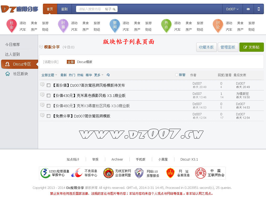Open the purple 时事 category pin

click(x=63, y=26)
